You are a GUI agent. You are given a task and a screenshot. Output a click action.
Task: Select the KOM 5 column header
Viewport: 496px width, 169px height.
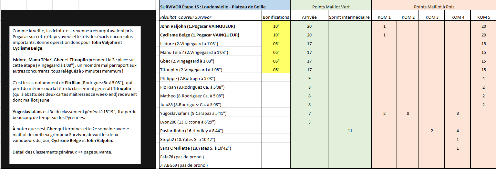point(483,17)
